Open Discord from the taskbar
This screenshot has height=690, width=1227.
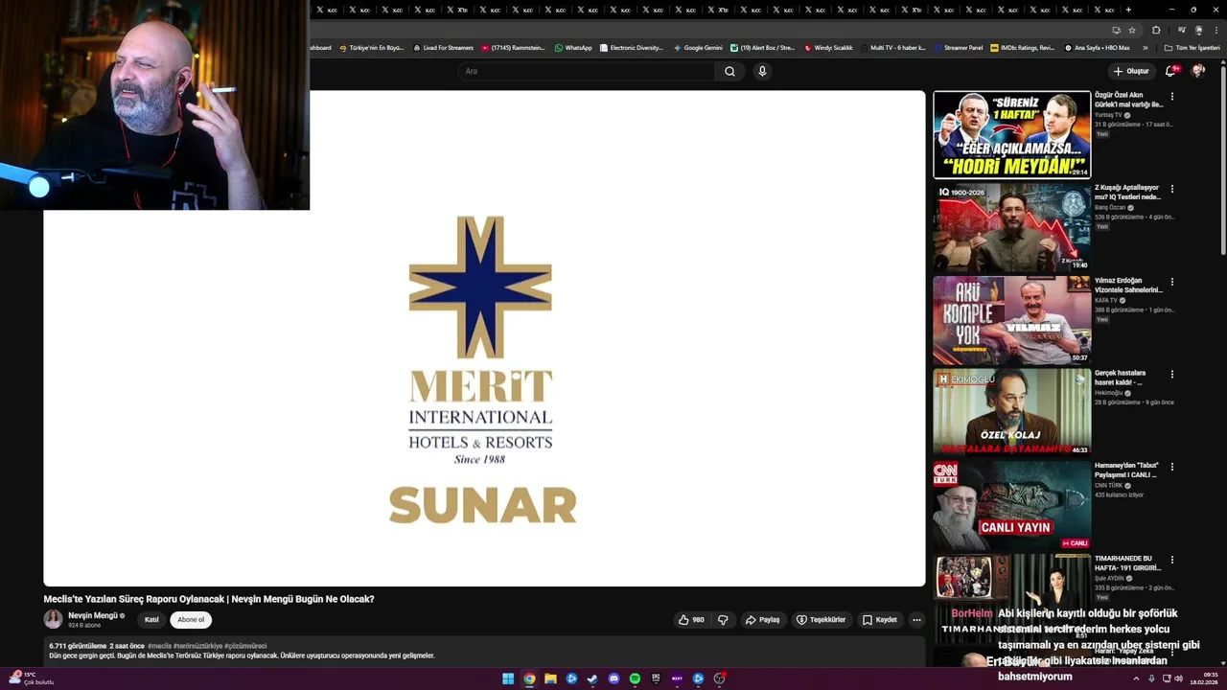coord(613,678)
